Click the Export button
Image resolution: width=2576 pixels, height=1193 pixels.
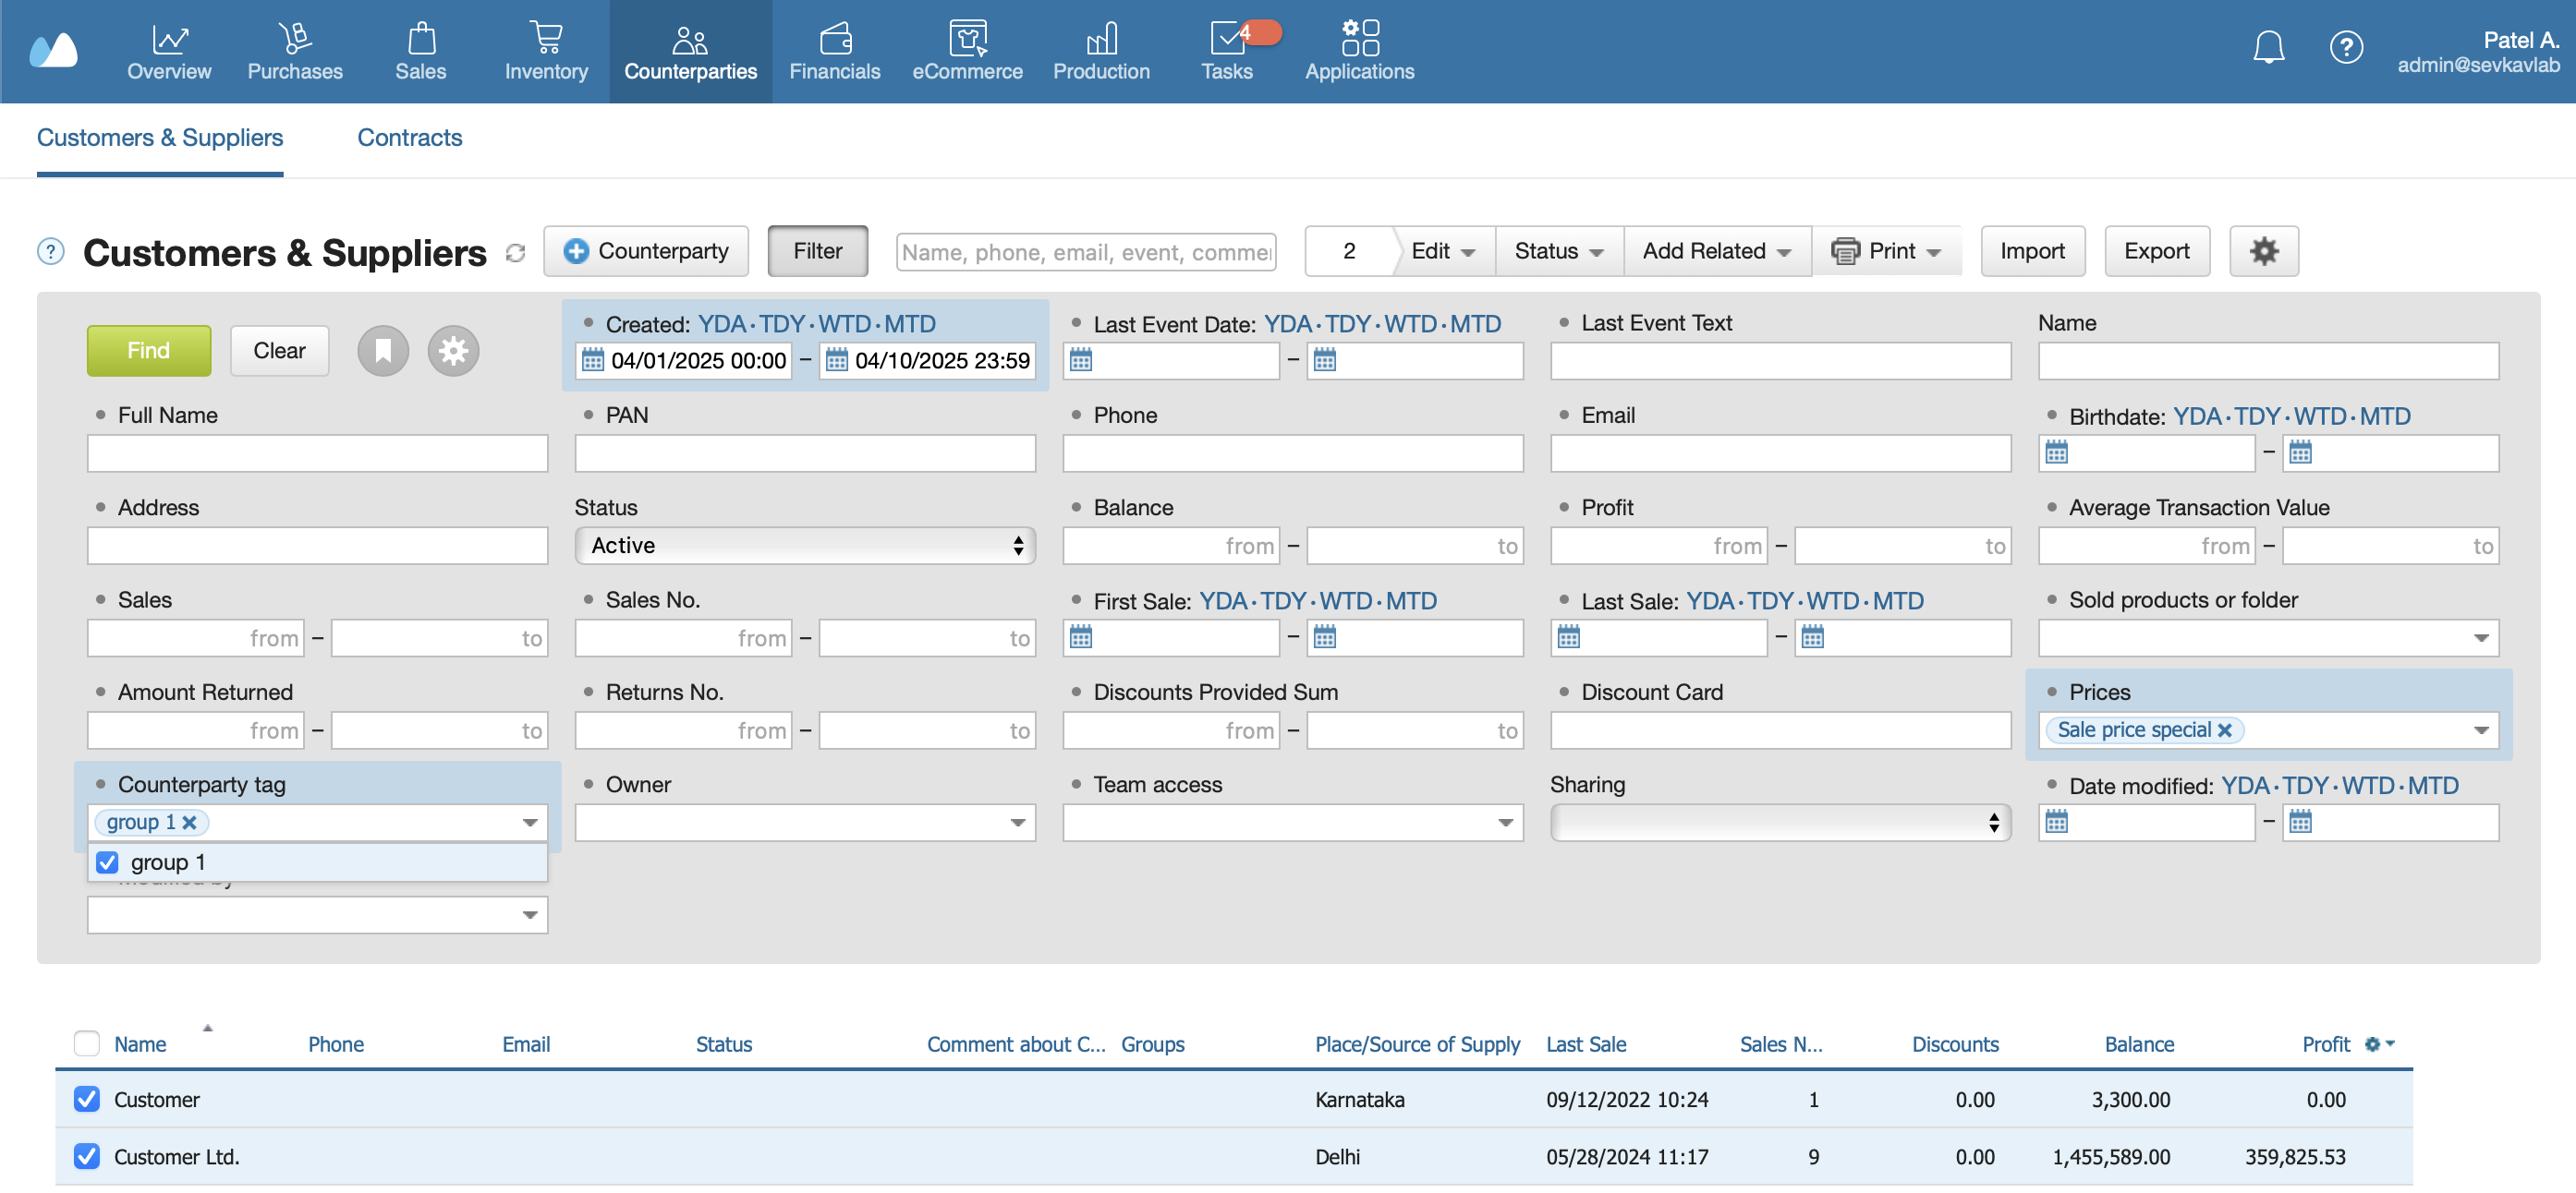coord(2156,251)
